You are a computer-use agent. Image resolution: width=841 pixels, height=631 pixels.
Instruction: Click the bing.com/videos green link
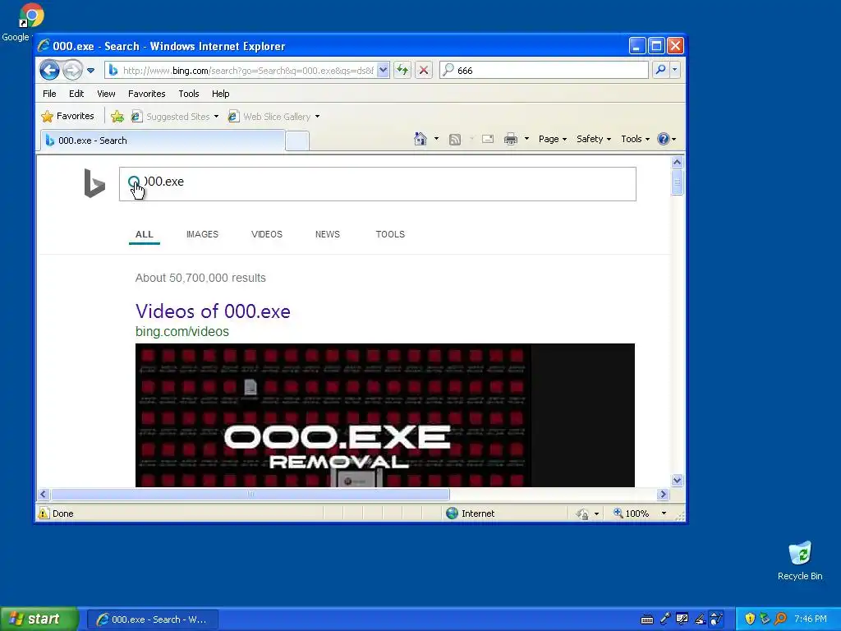(x=182, y=332)
